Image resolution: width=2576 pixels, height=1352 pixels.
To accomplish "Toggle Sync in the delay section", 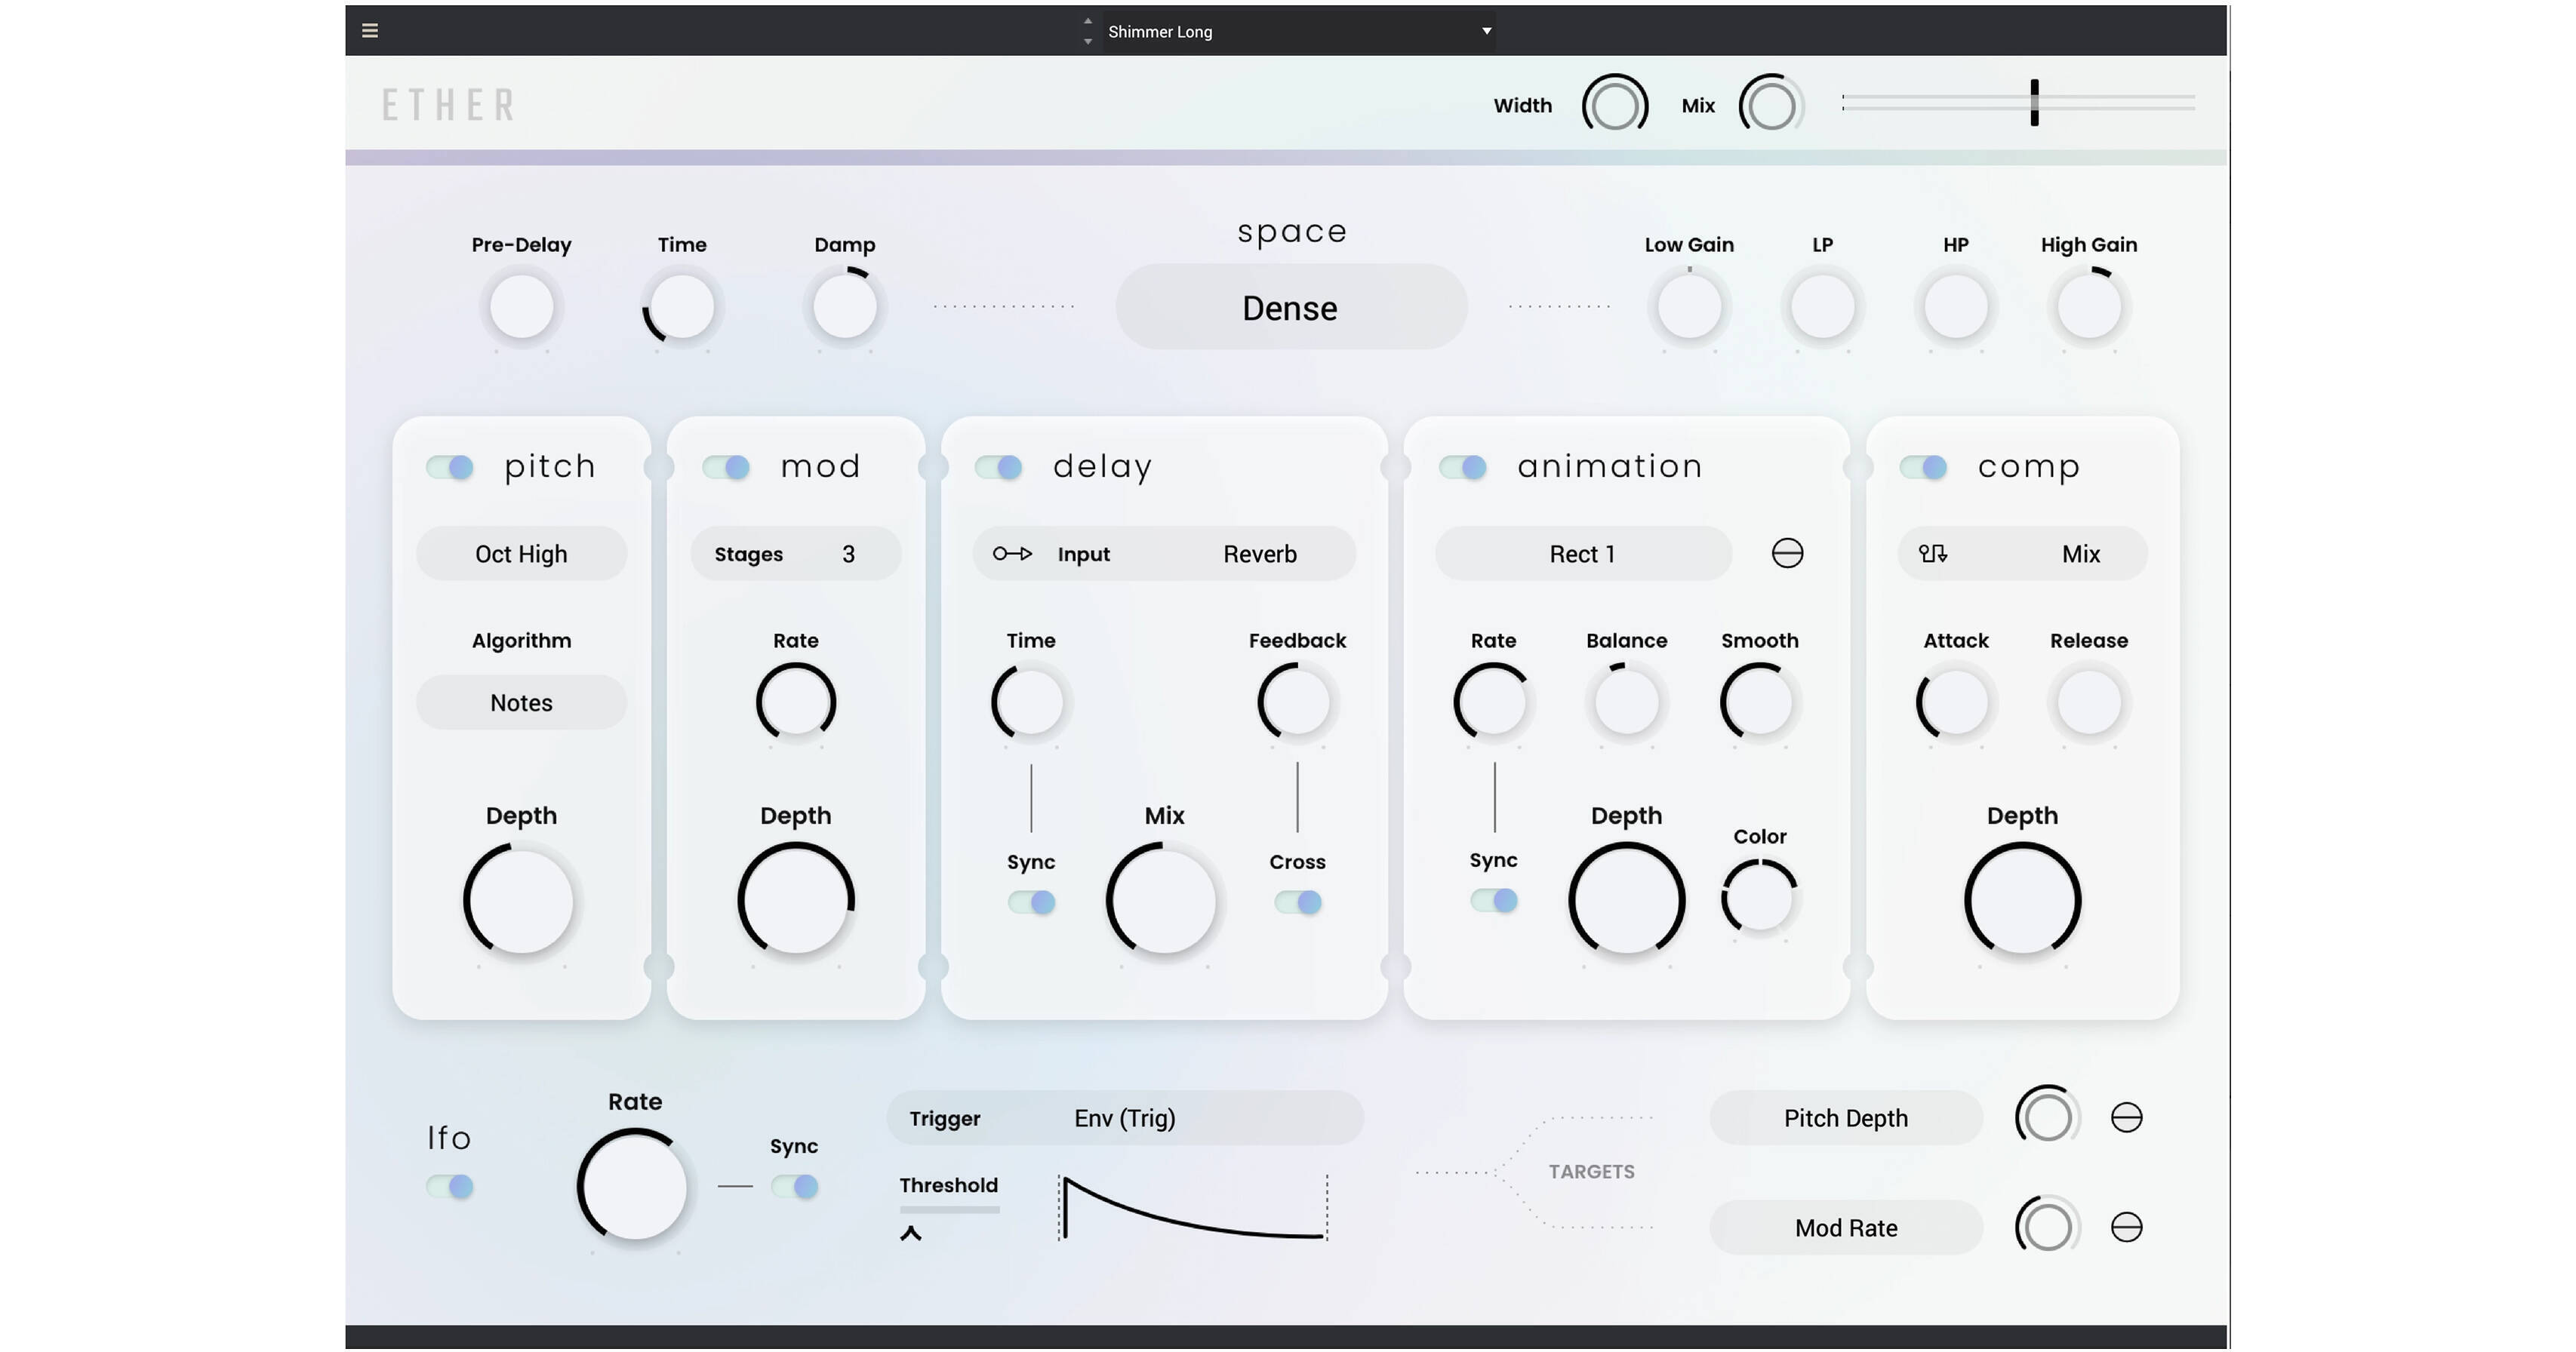I will pos(1031,902).
